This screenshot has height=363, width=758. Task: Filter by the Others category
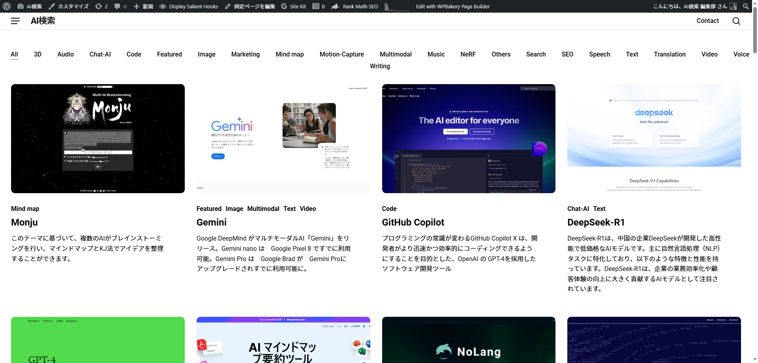tap(501, 54)
